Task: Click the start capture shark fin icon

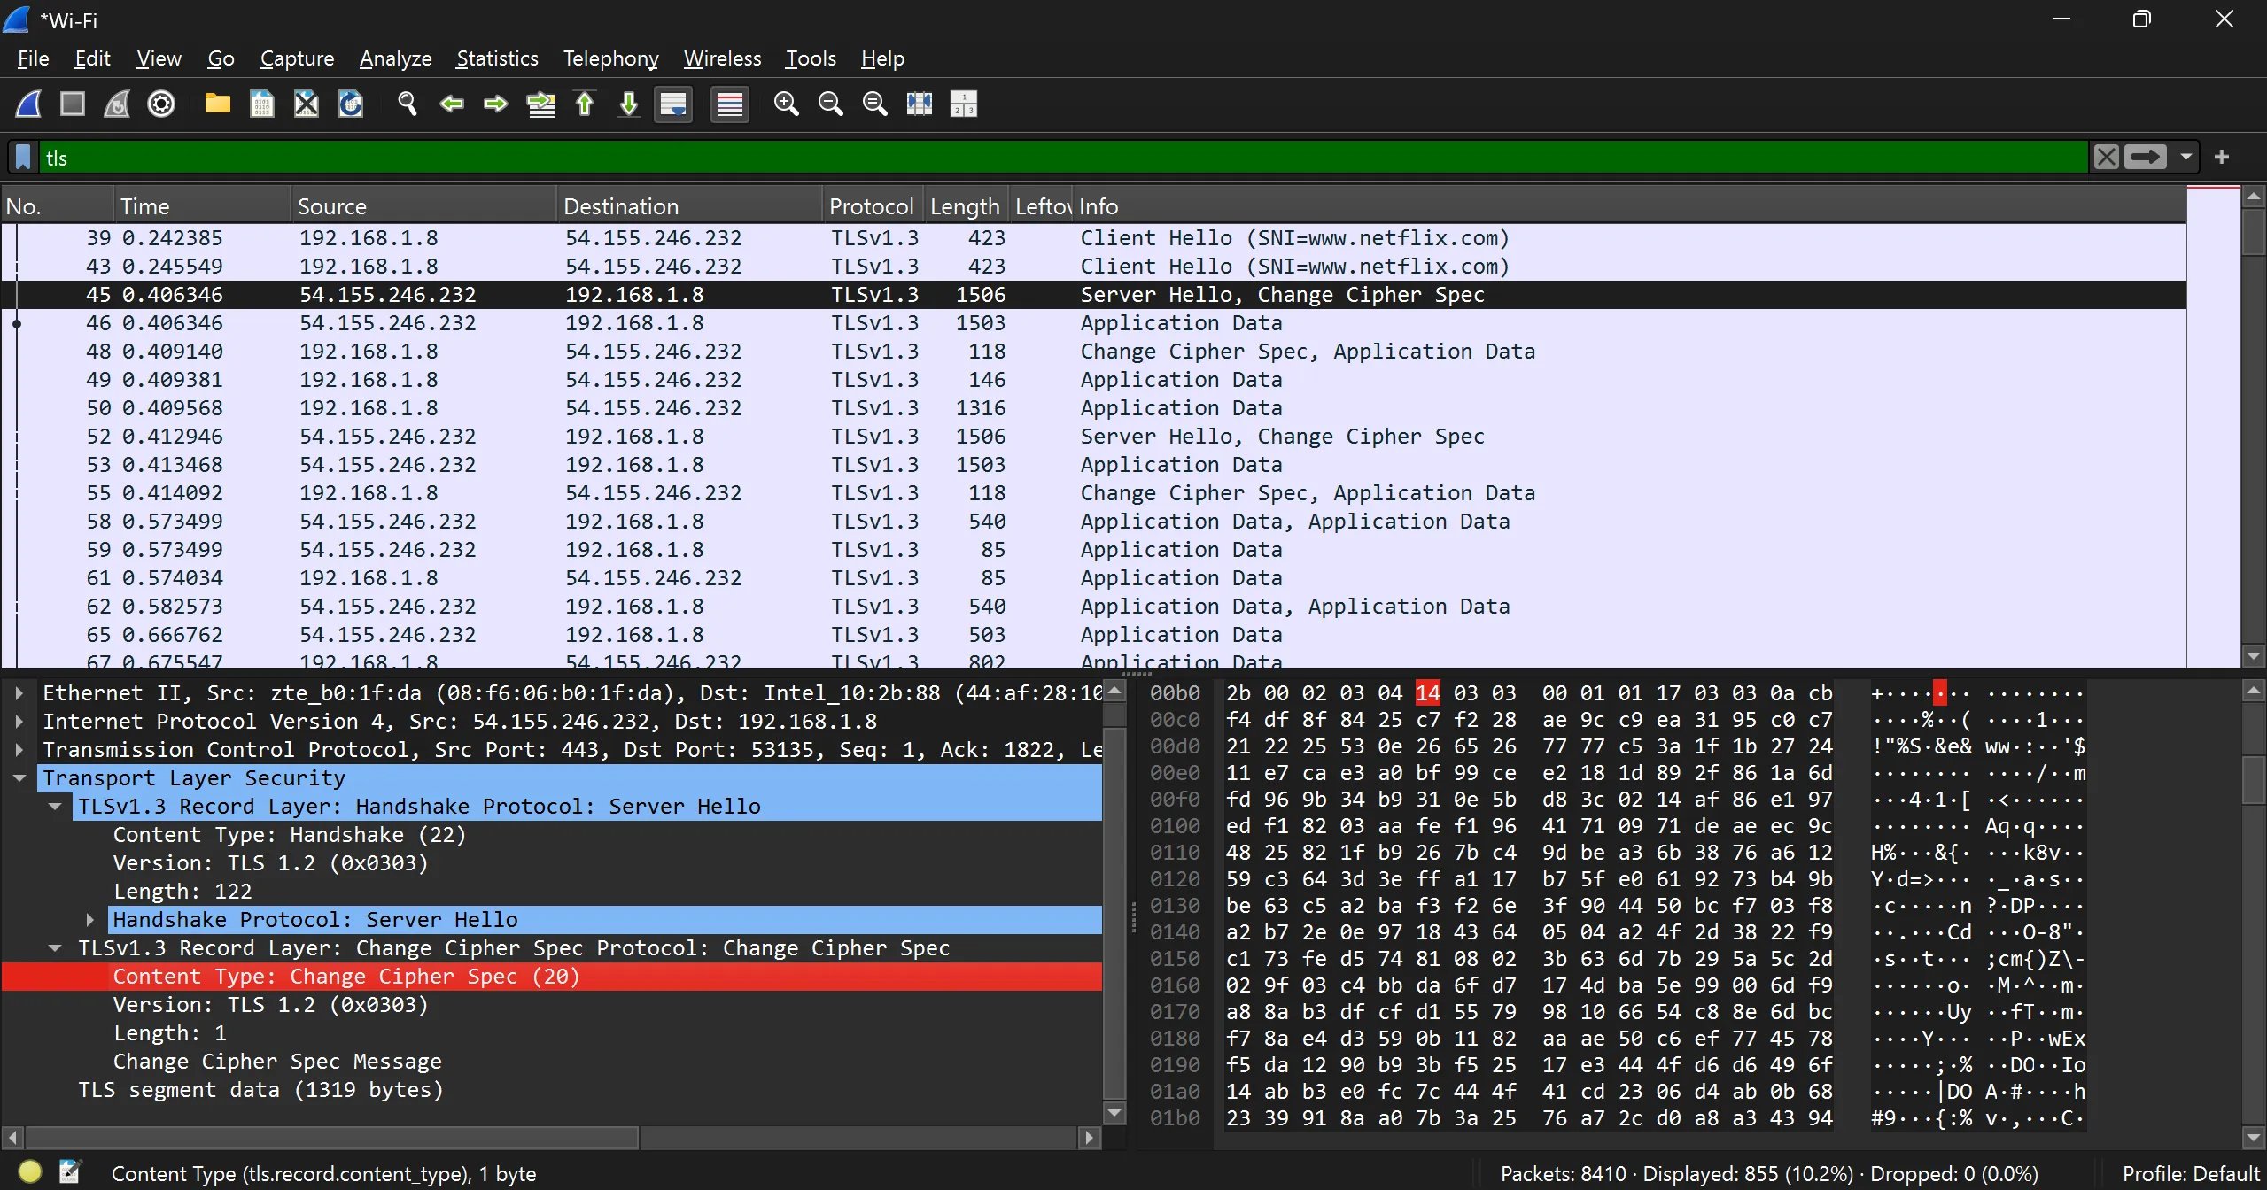Action: click(x=28, y=104)
